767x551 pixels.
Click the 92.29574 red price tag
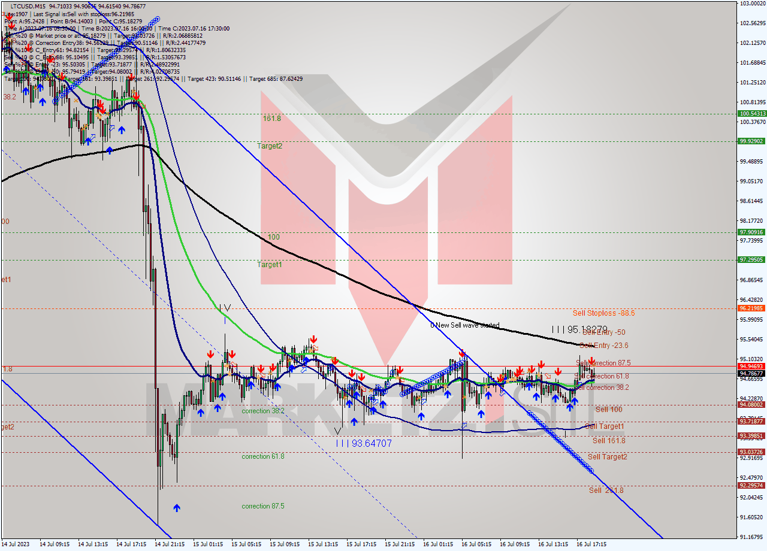click(x=751, y=486)
